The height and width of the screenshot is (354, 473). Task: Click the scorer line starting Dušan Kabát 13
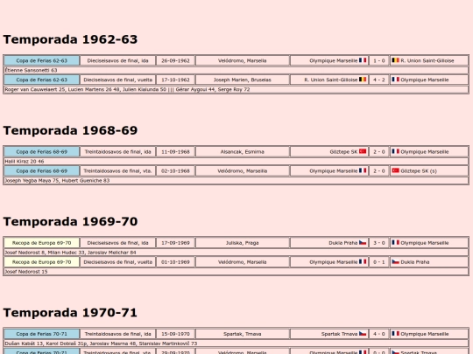pos(236,344)
